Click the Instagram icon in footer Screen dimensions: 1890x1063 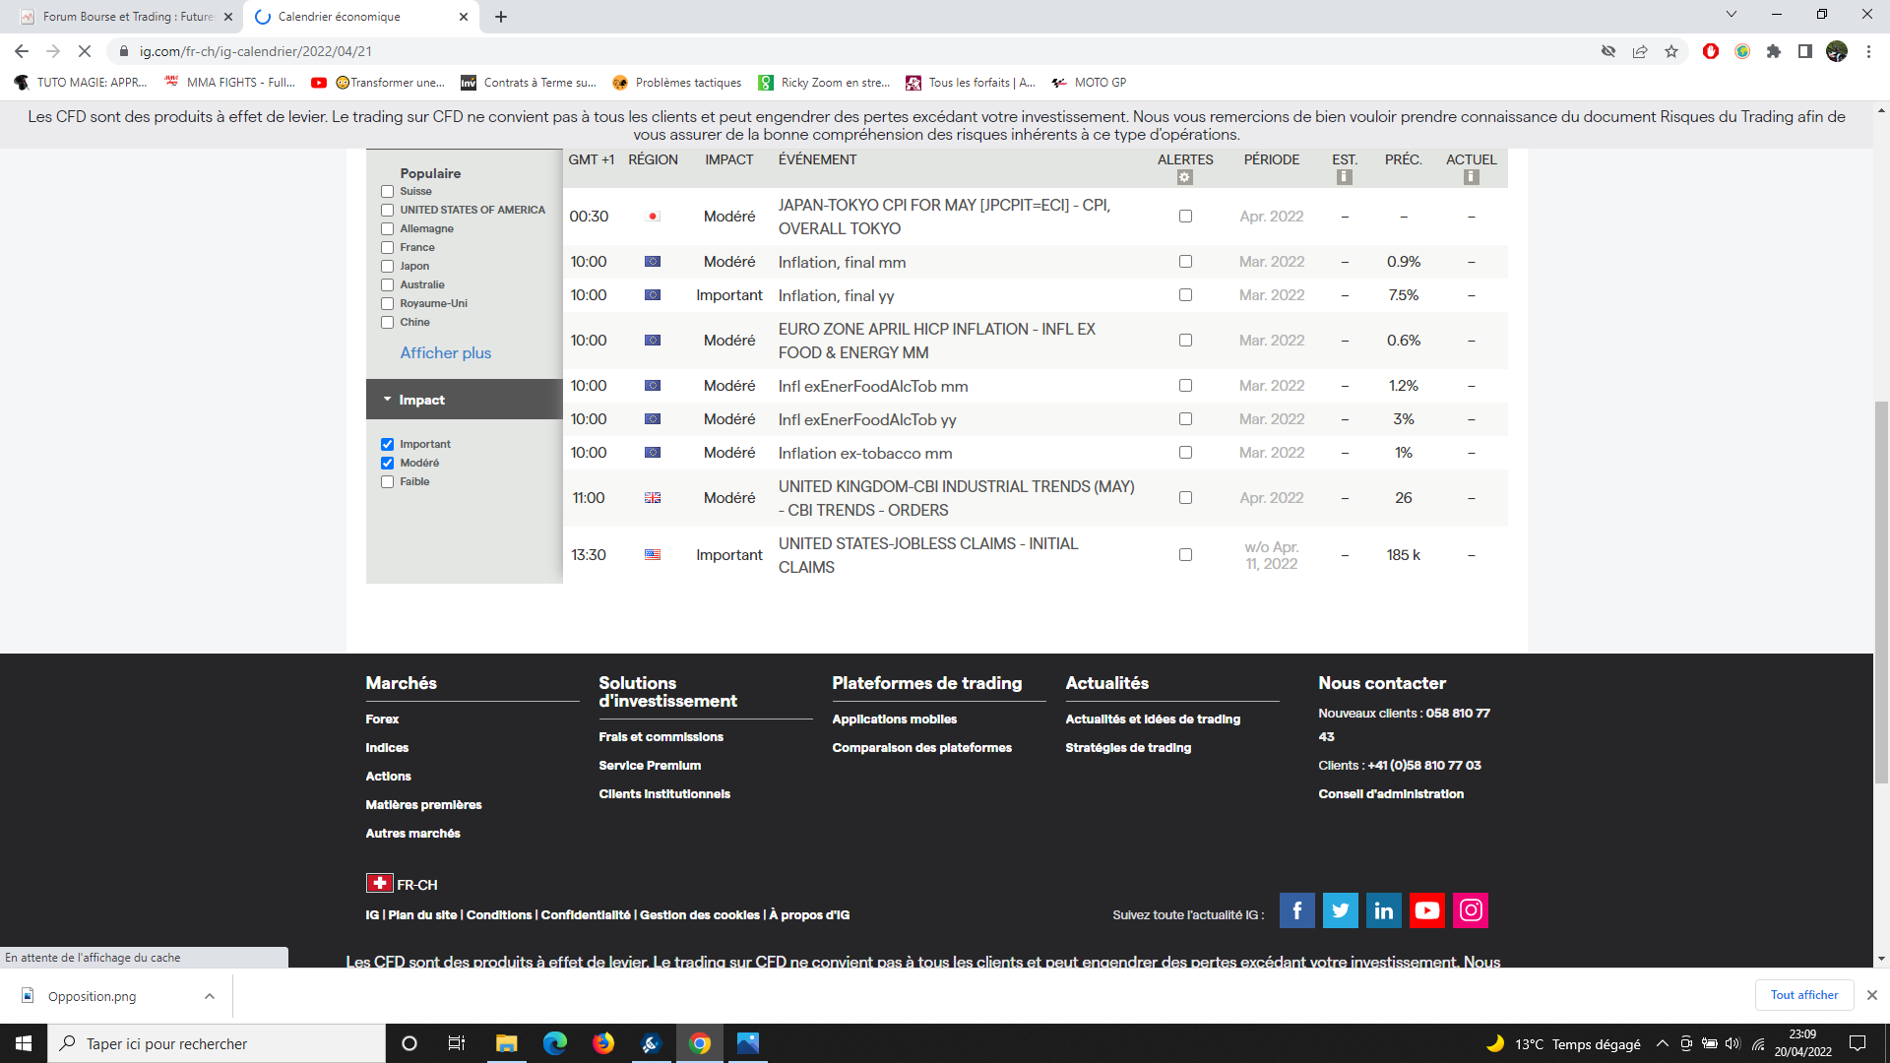[x=1471, y=910]
